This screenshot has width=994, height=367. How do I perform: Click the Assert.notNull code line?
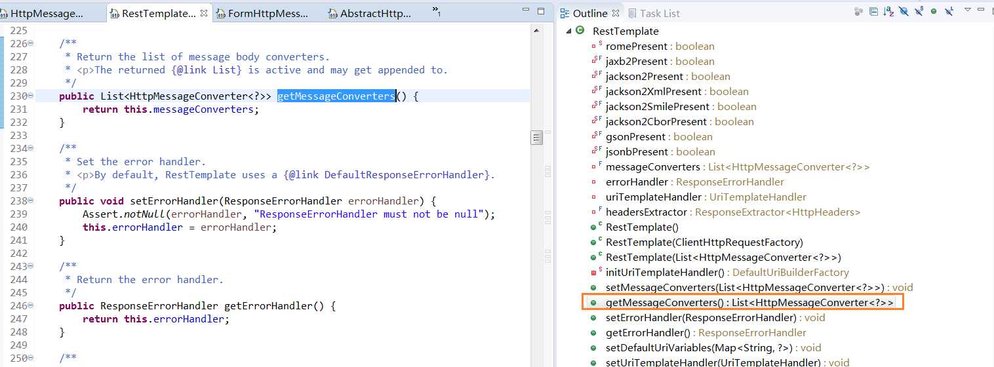click(x=289, y=214)
